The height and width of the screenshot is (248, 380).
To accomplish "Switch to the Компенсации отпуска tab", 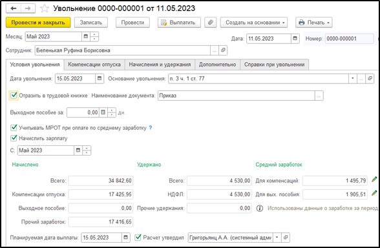I will click(94, 65).
